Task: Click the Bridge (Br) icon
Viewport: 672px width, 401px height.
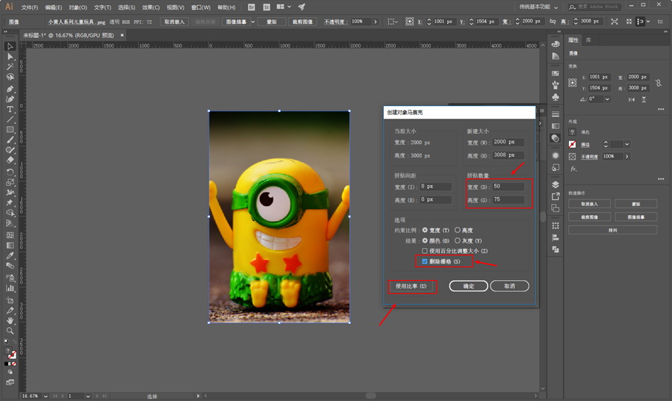Action: tap(251, 7)
